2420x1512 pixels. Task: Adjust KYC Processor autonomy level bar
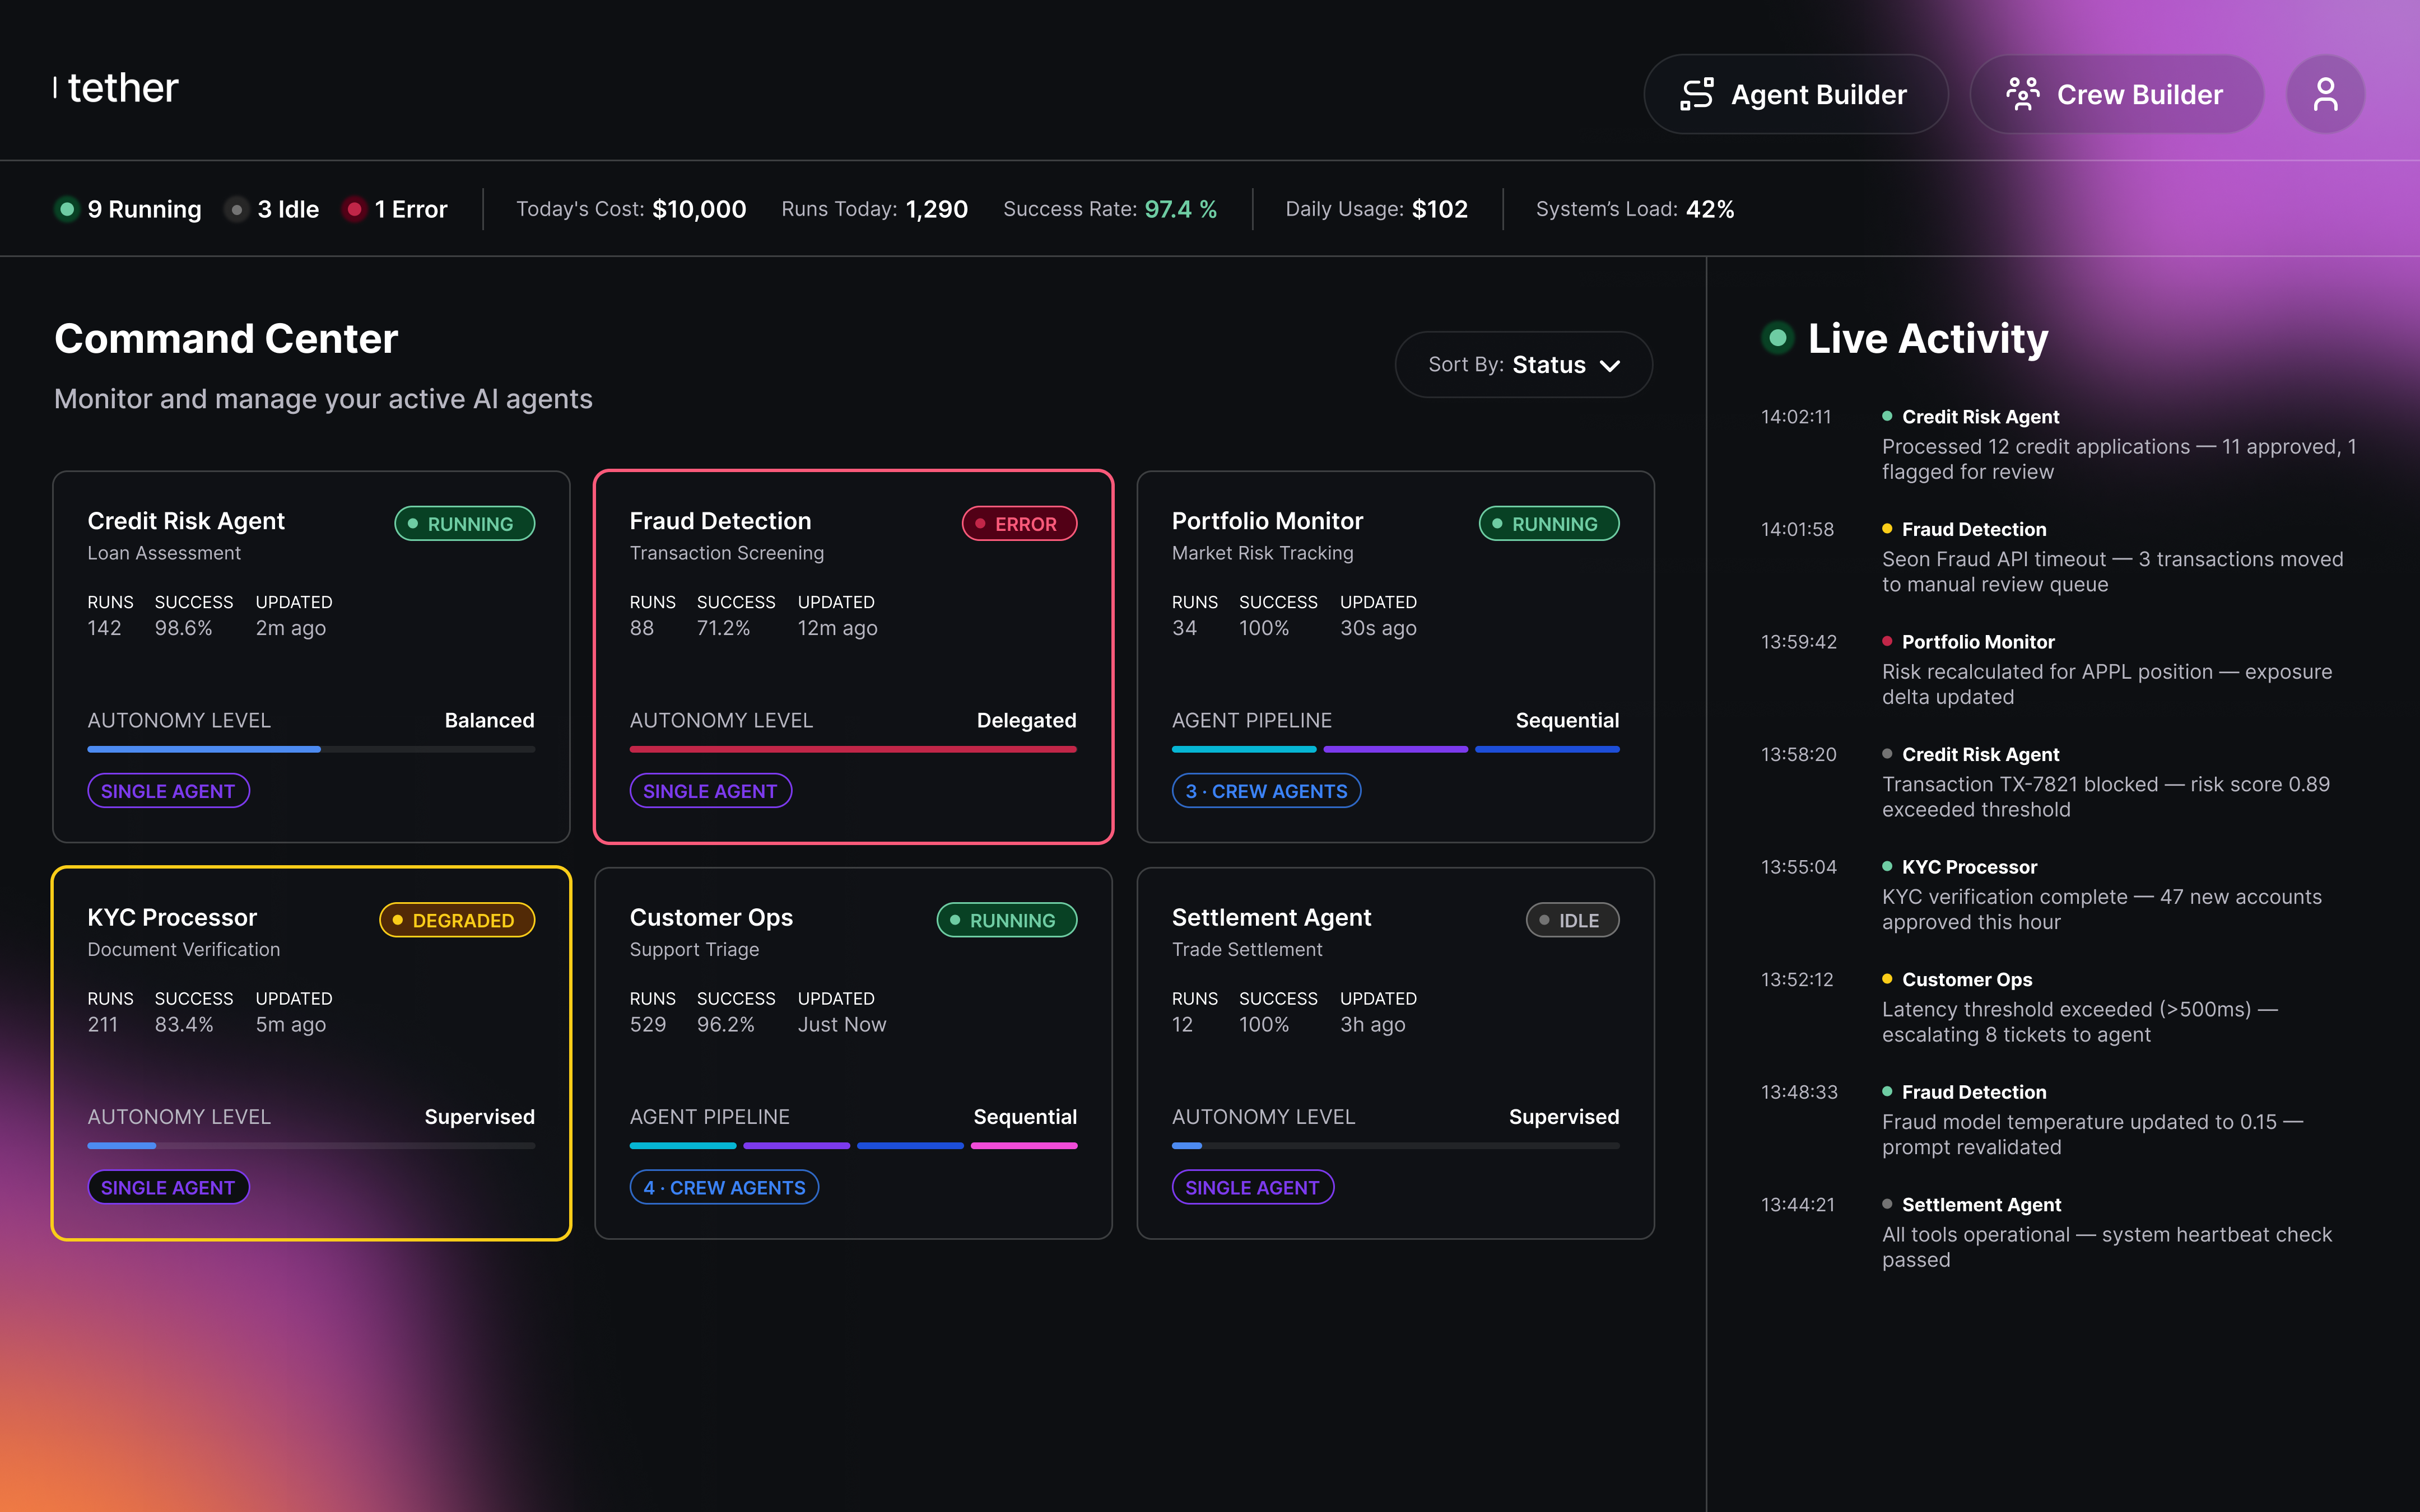pyautogui.click(x=311, y=1145)
